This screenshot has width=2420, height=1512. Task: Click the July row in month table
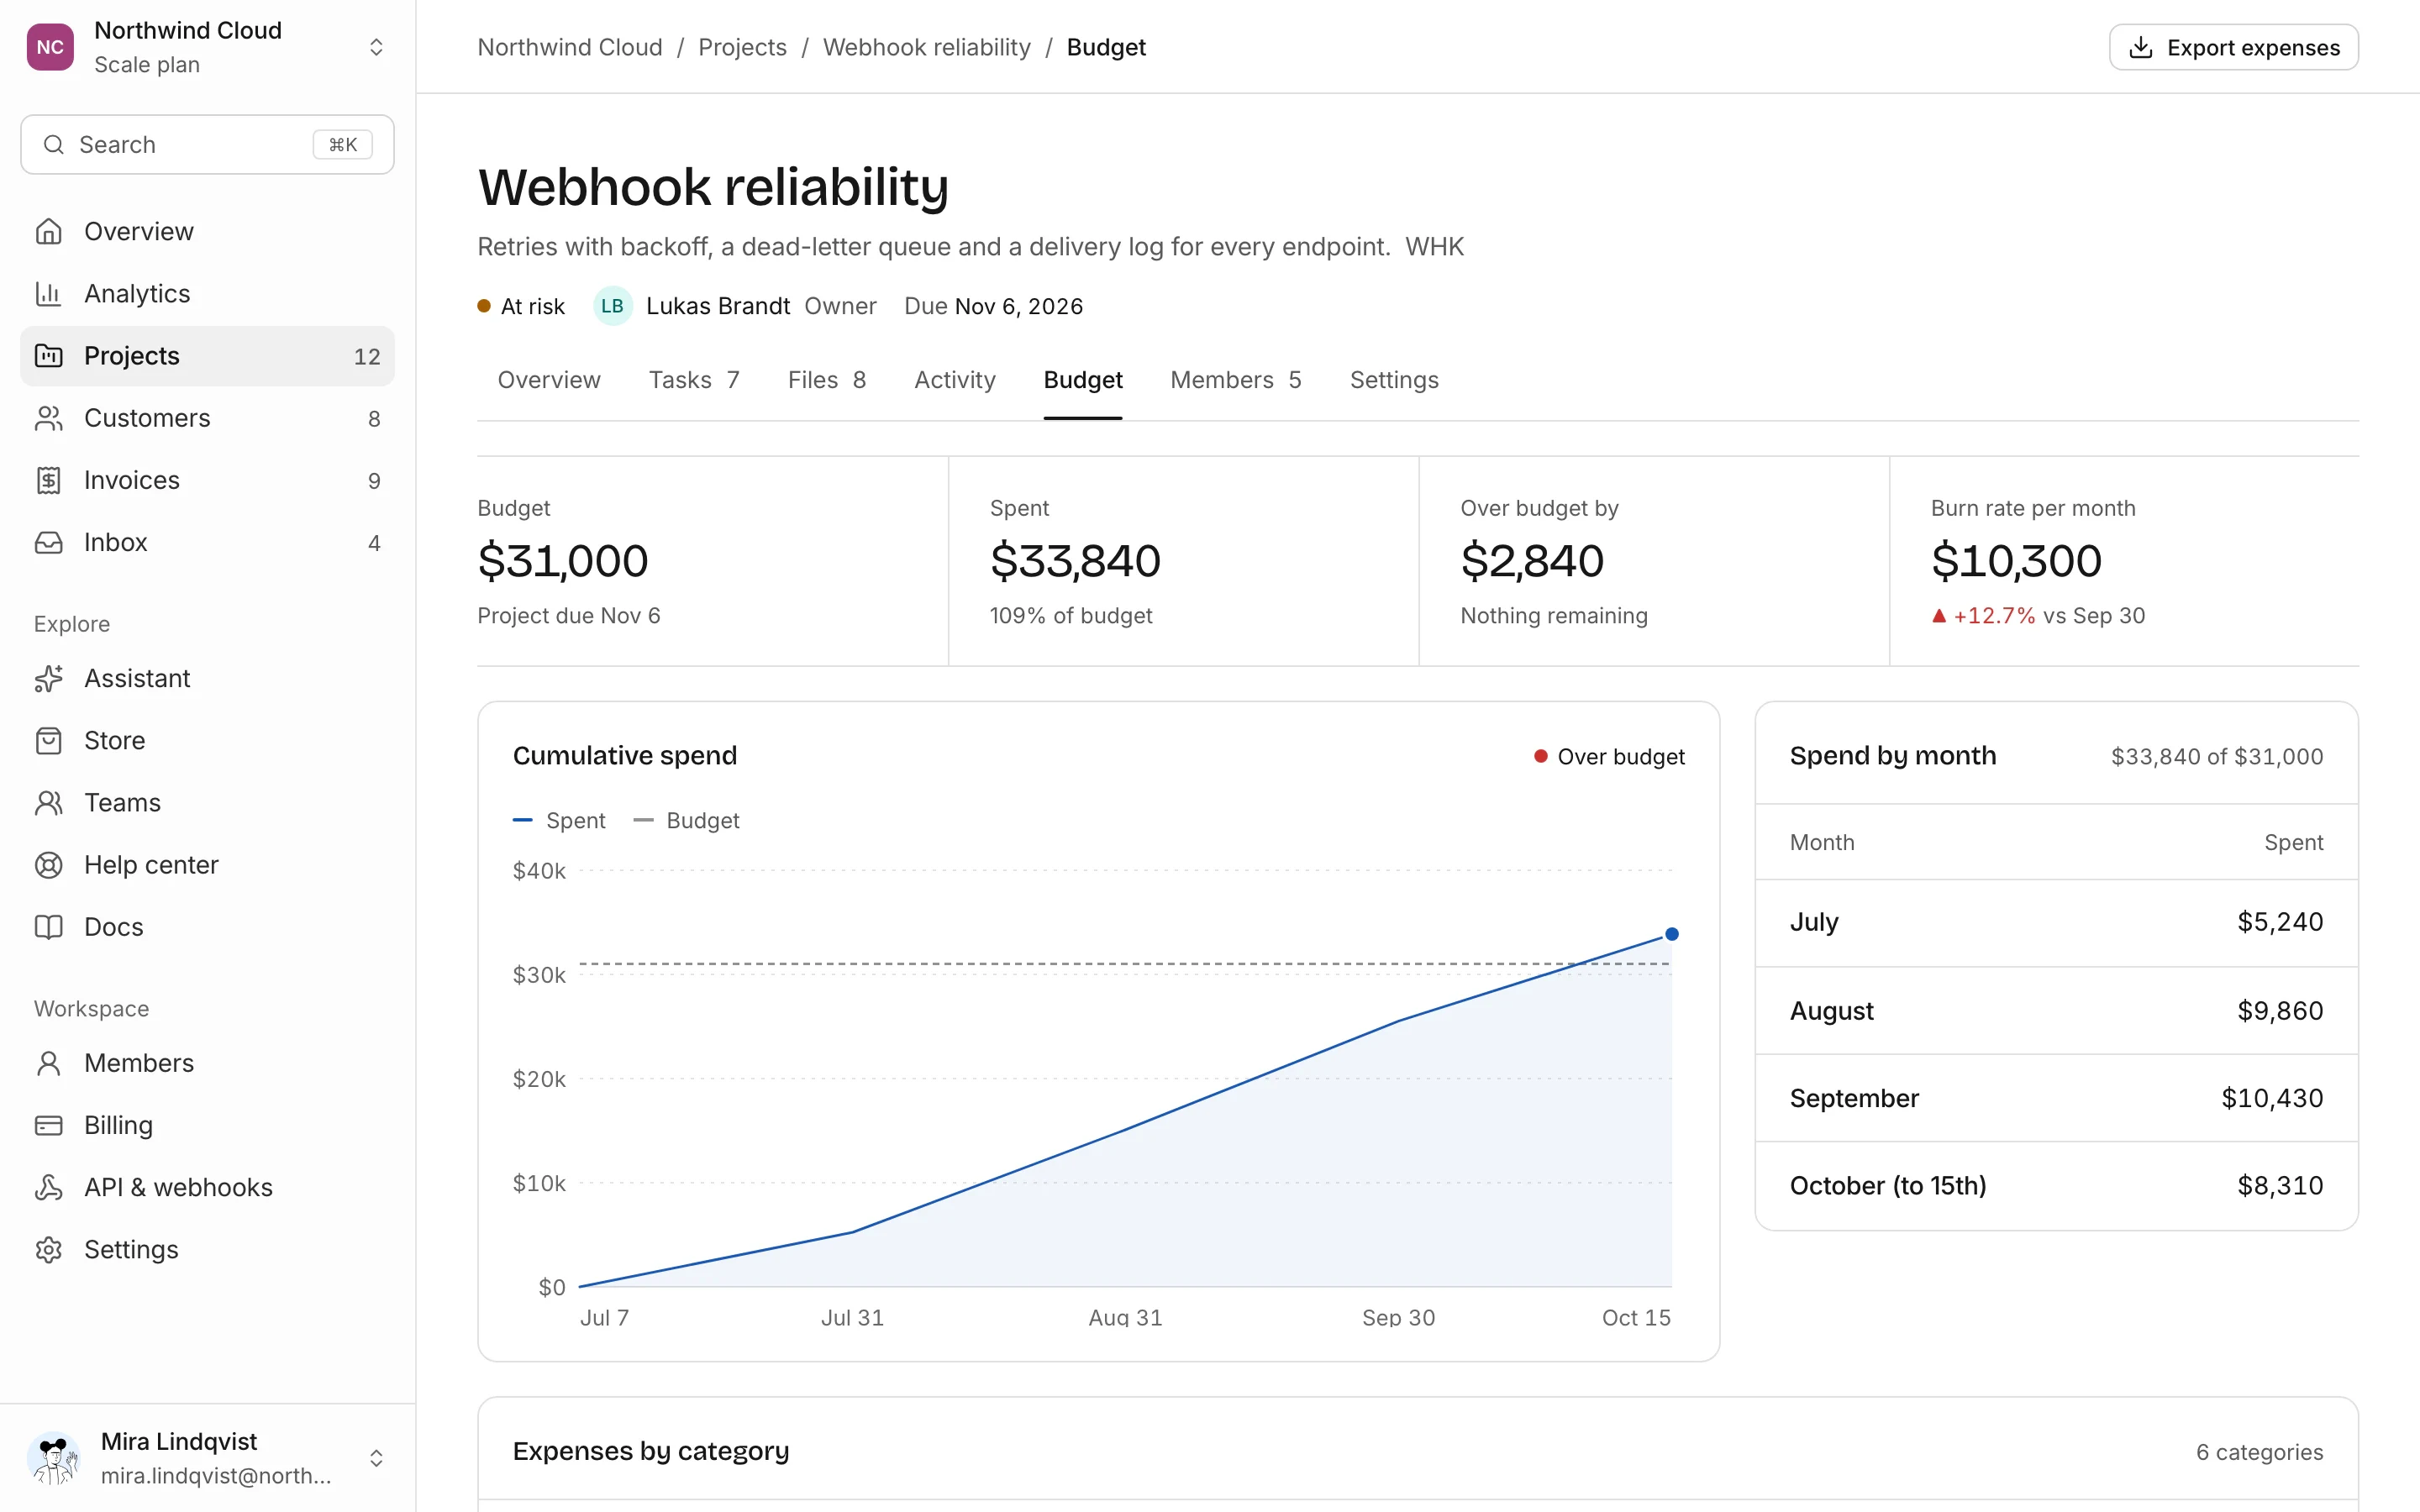(2056, 922)
